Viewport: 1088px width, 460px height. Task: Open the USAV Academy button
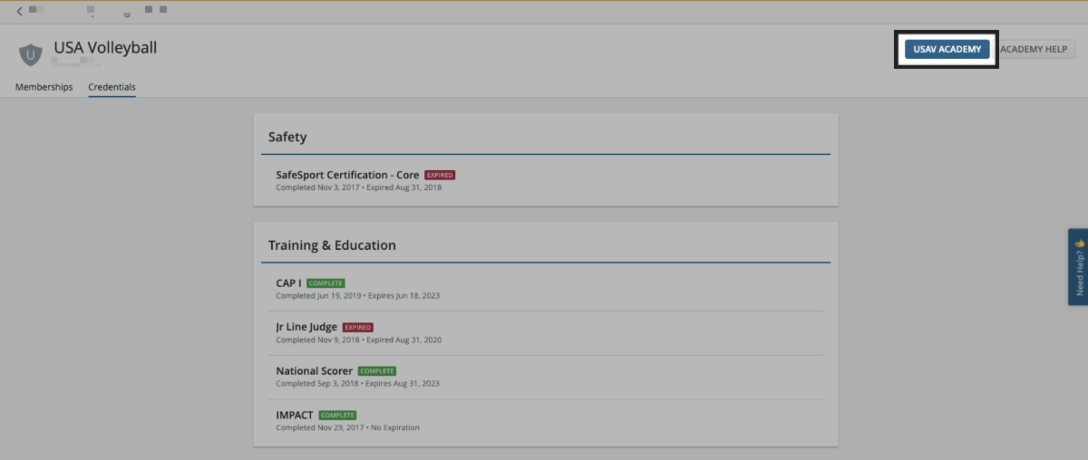[947, 50]
